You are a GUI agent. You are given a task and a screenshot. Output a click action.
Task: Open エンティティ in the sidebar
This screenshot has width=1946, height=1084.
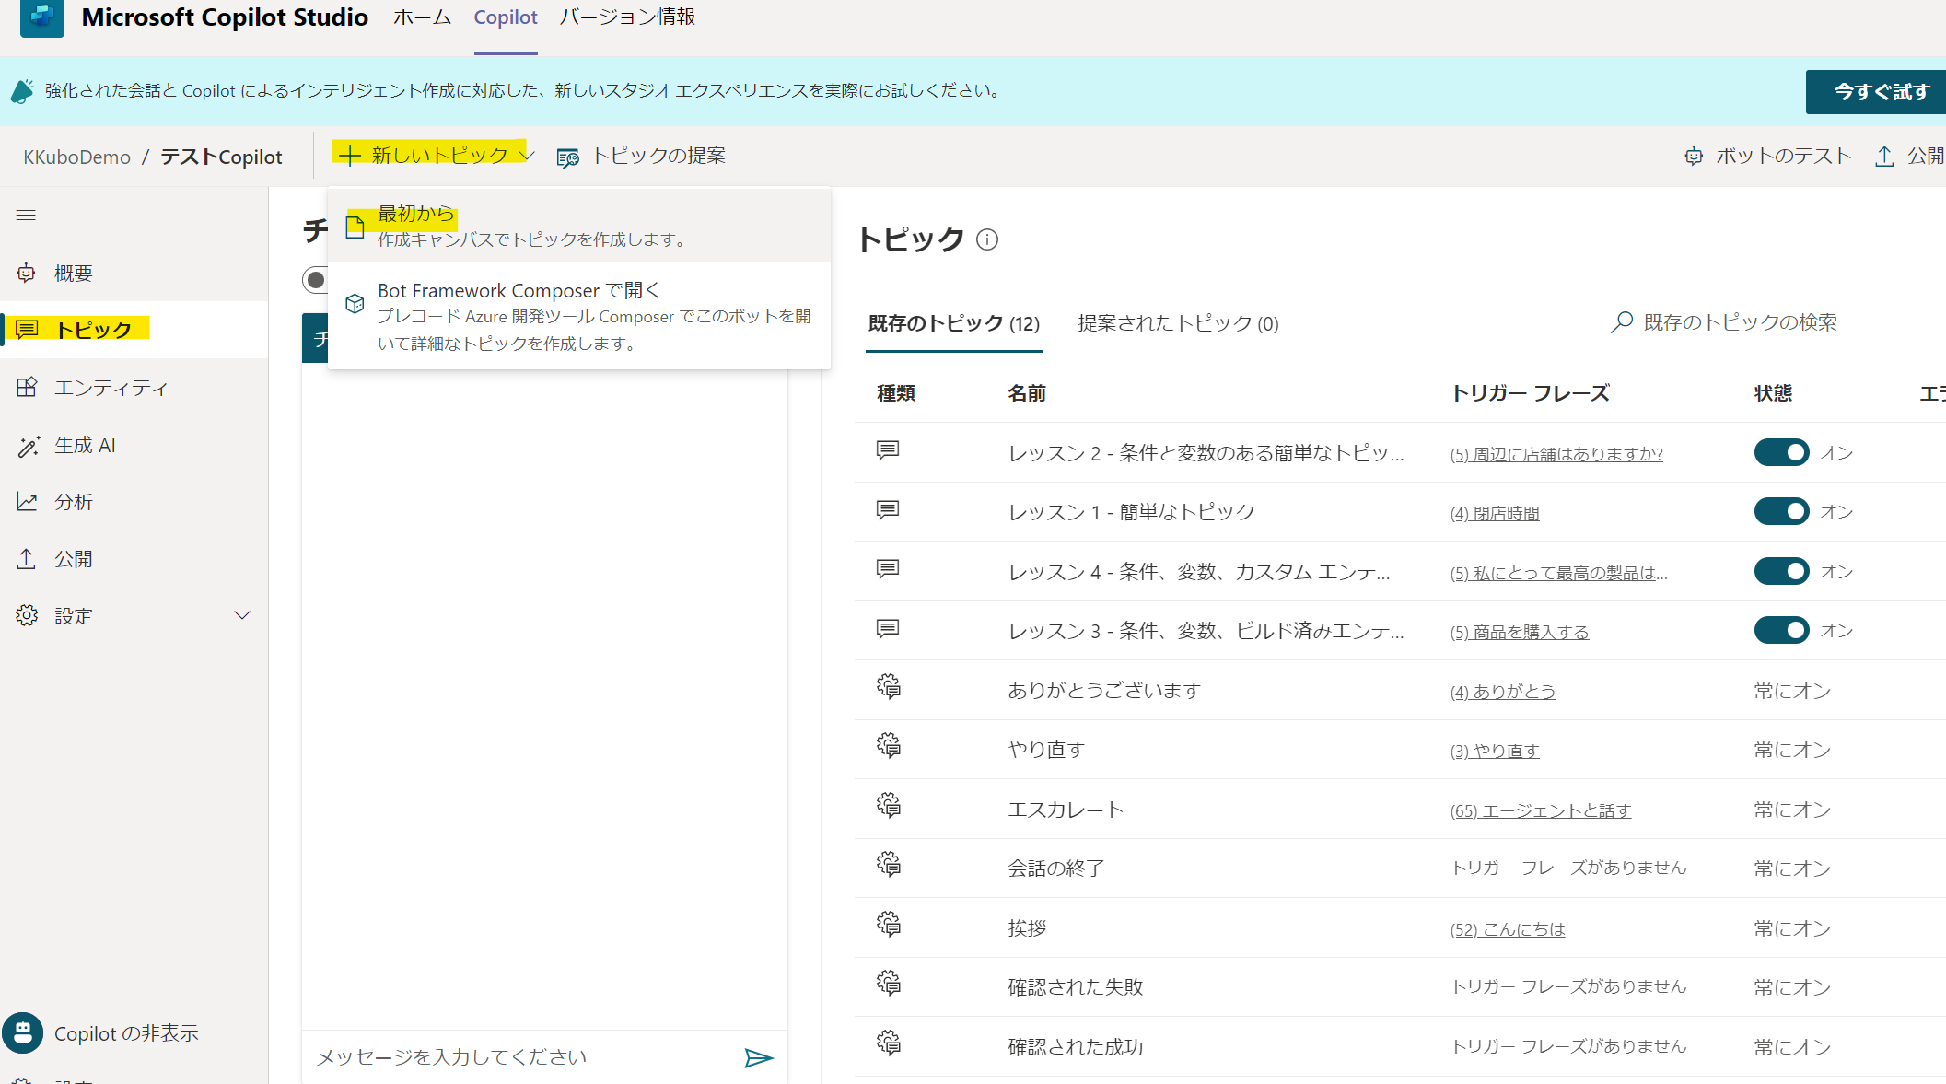[111, 388]
